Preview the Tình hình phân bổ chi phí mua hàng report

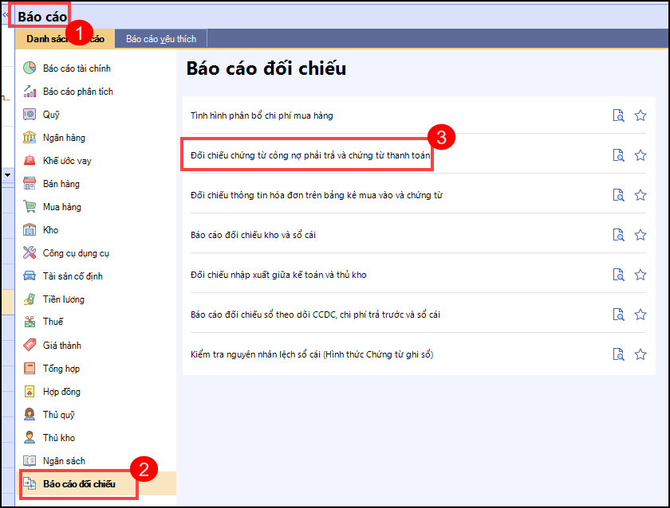[618, 115]
